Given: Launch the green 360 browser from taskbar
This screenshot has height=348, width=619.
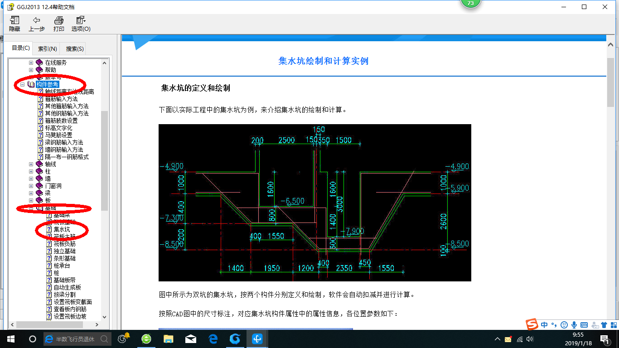Looking at the screenshot, I should point(146,339).
